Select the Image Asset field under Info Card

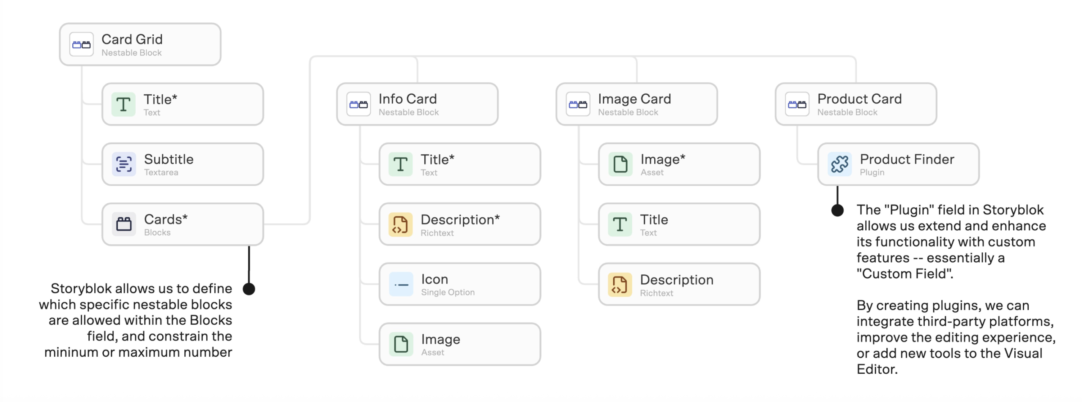click(460, 344)
